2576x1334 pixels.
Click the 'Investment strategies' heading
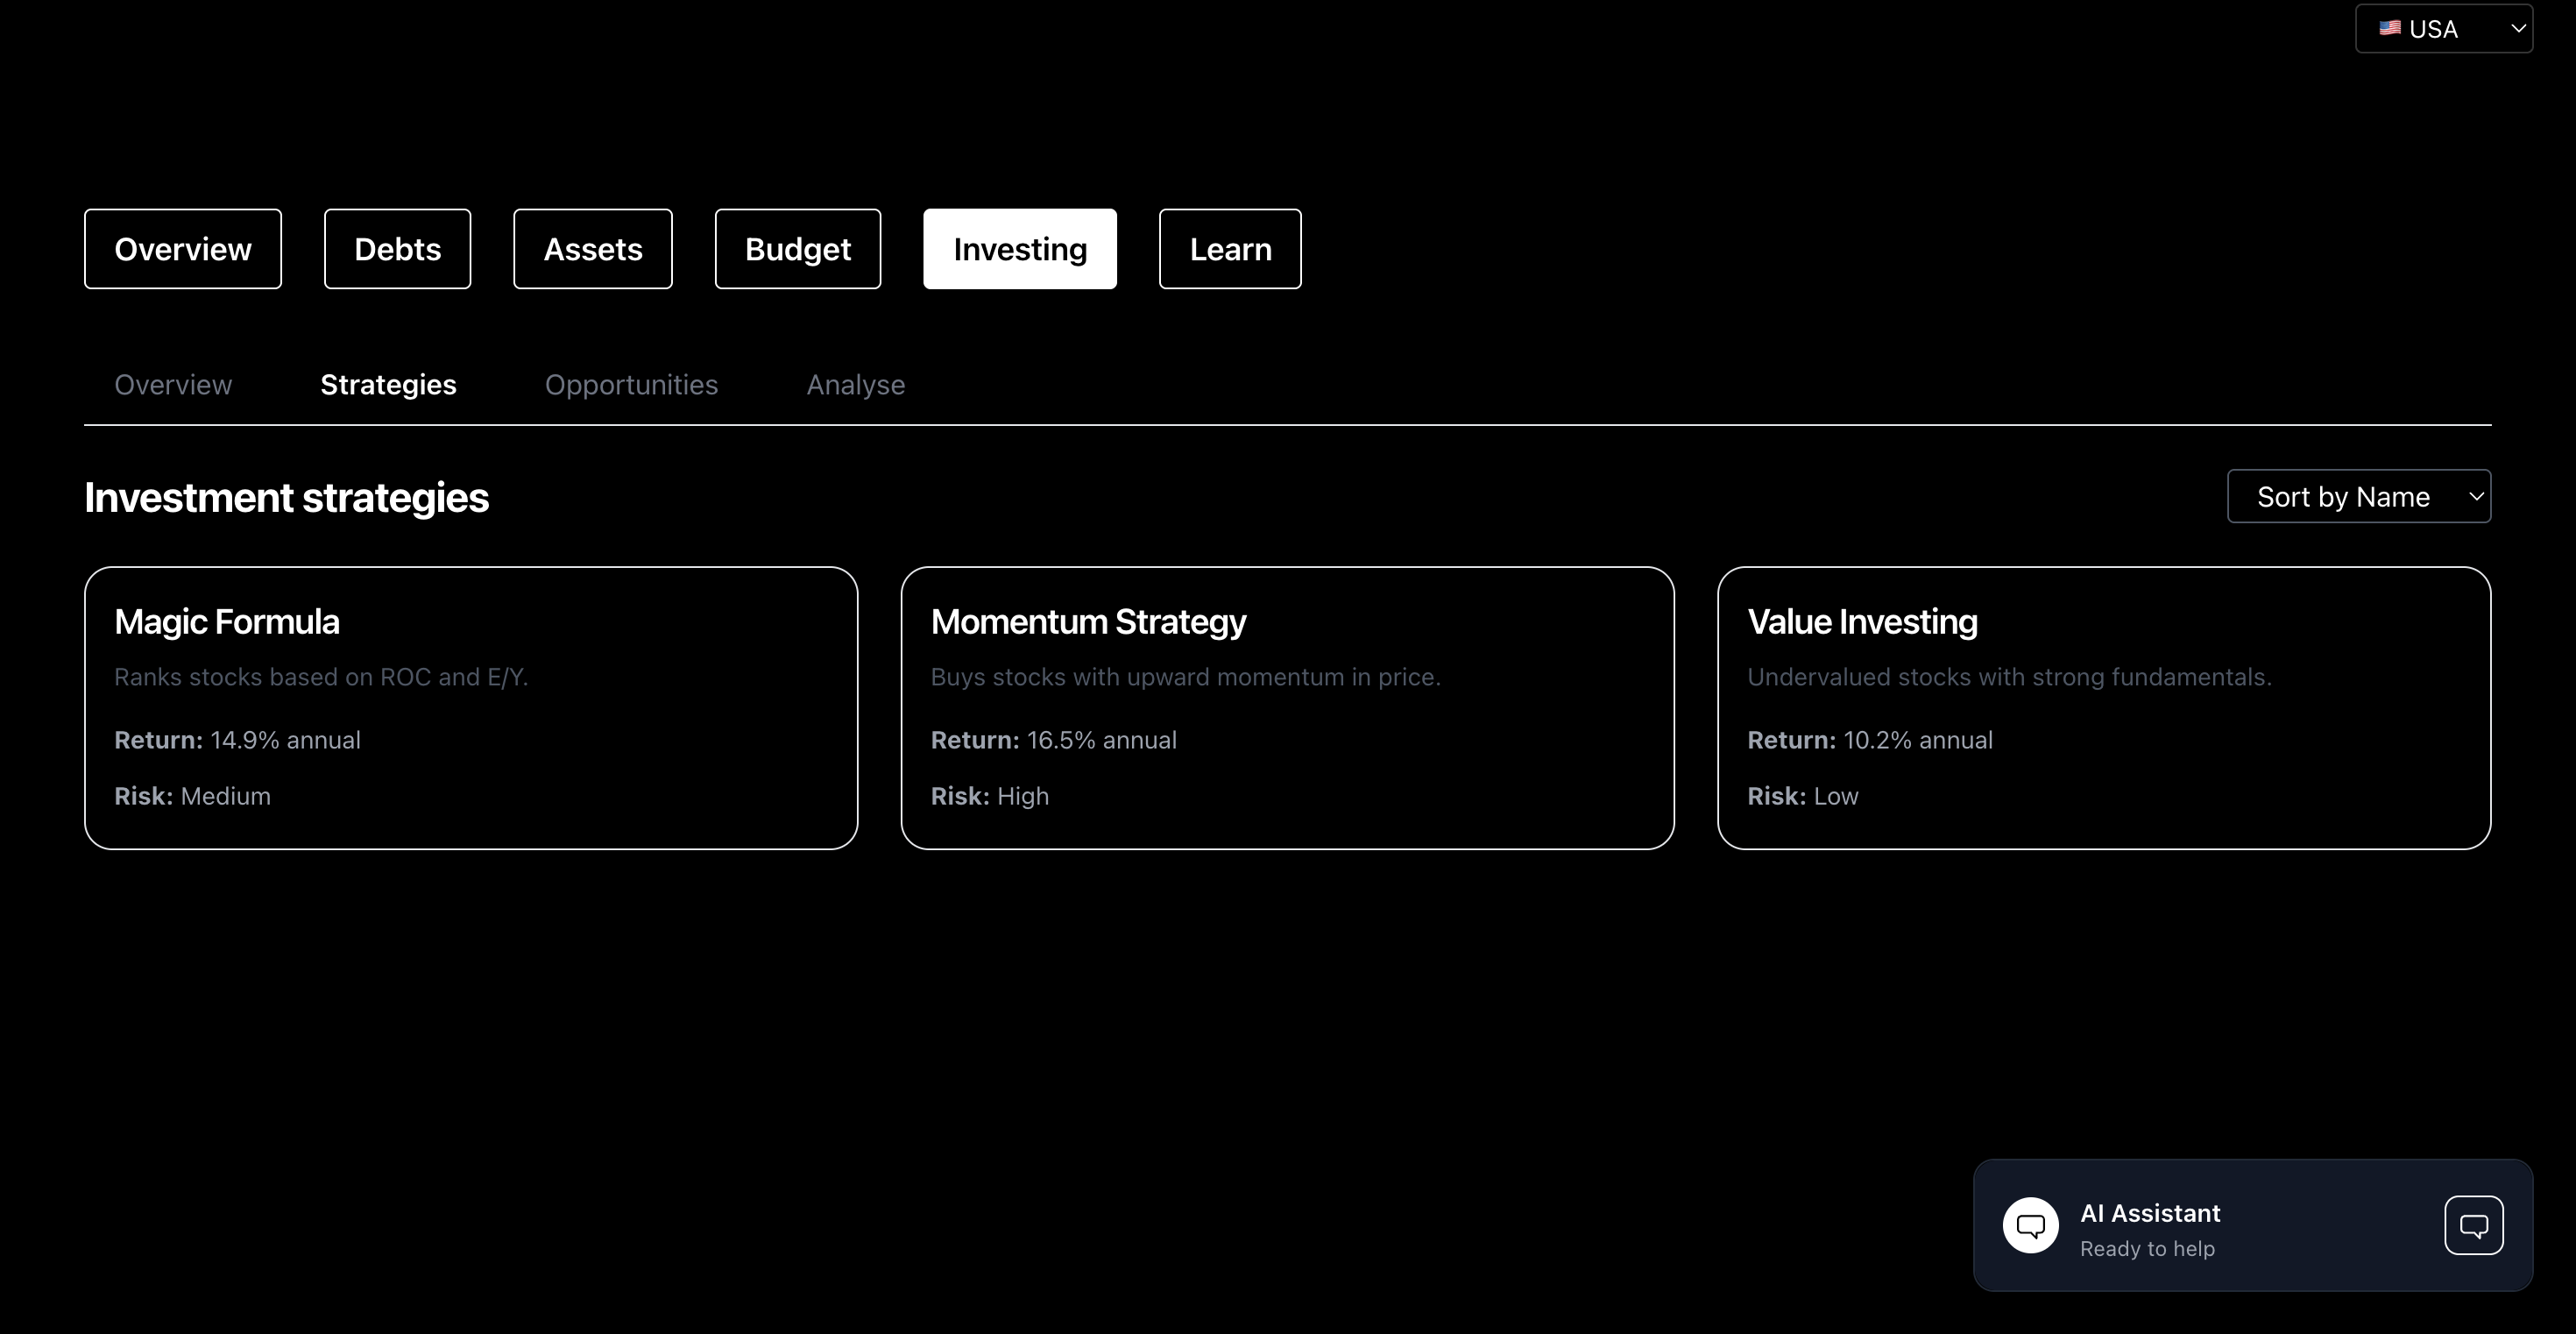click(x=286, y=497)
